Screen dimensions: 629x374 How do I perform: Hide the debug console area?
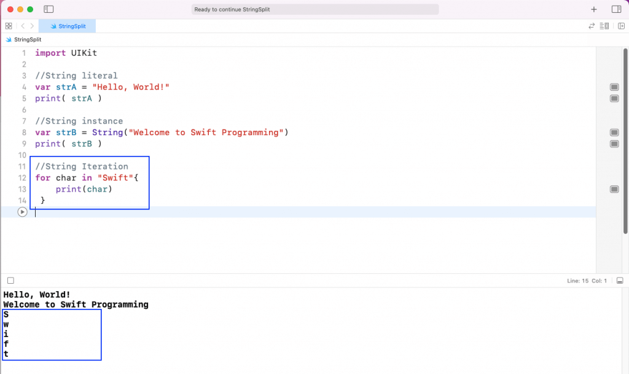pyautogui.click(x=620, y=281)
